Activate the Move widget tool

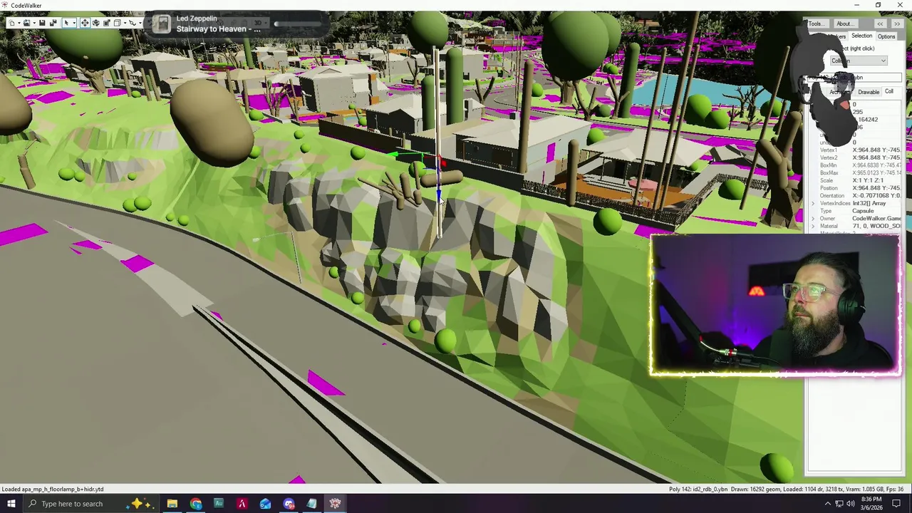tap(85, 23)
